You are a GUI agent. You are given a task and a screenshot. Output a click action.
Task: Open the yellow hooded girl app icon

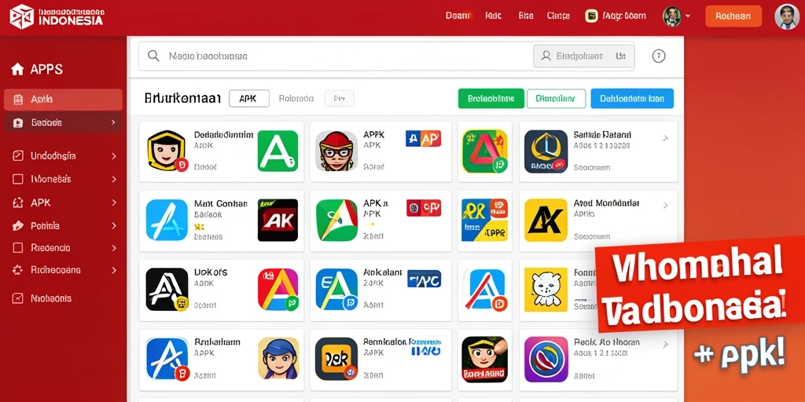click(x=167, y=151)
